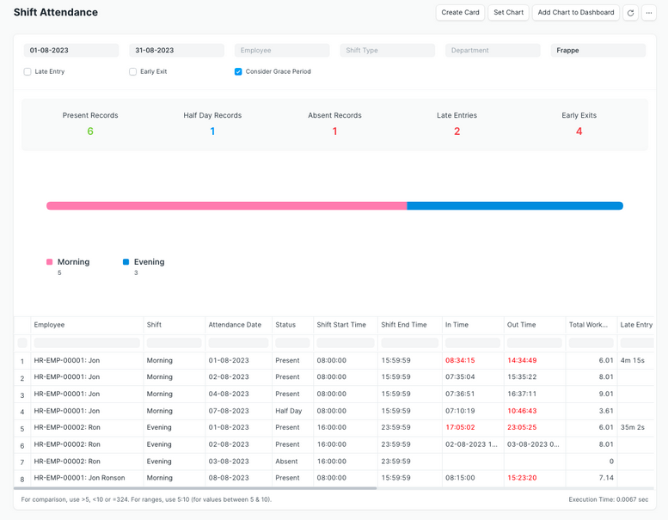668x520 pixels.
Task: Open the three-dot more options menu
Action: click(649, 13)
